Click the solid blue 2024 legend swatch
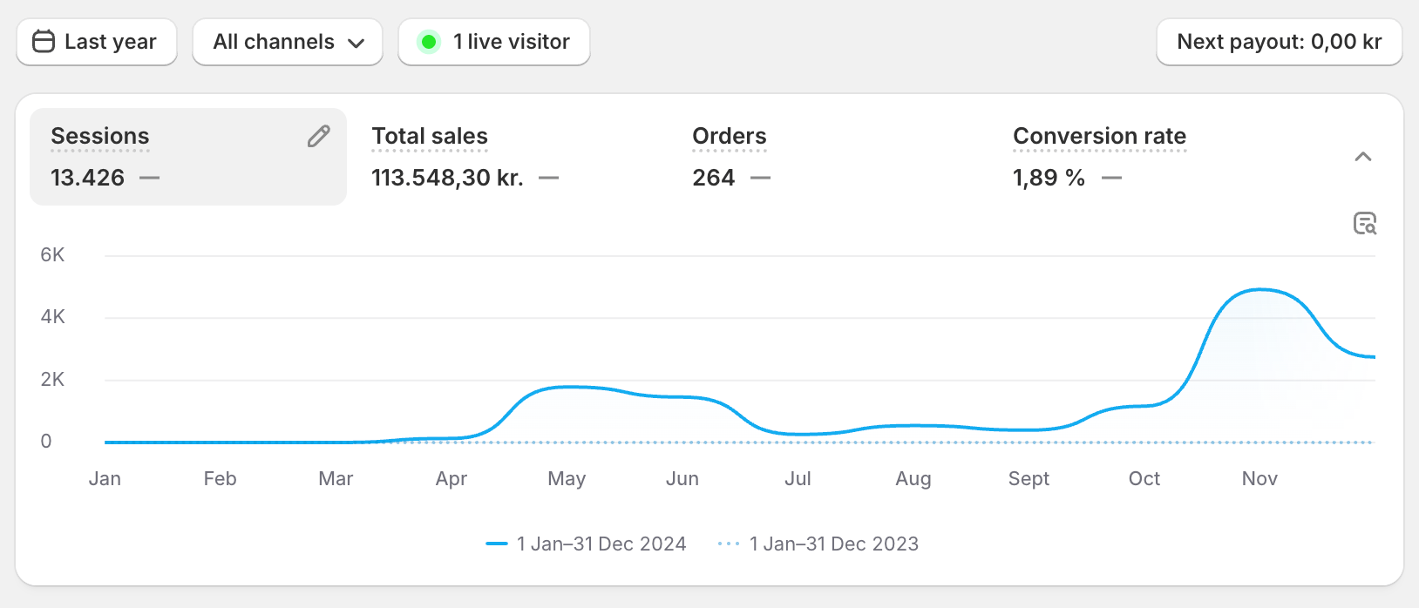 click(x=497, y=544)
